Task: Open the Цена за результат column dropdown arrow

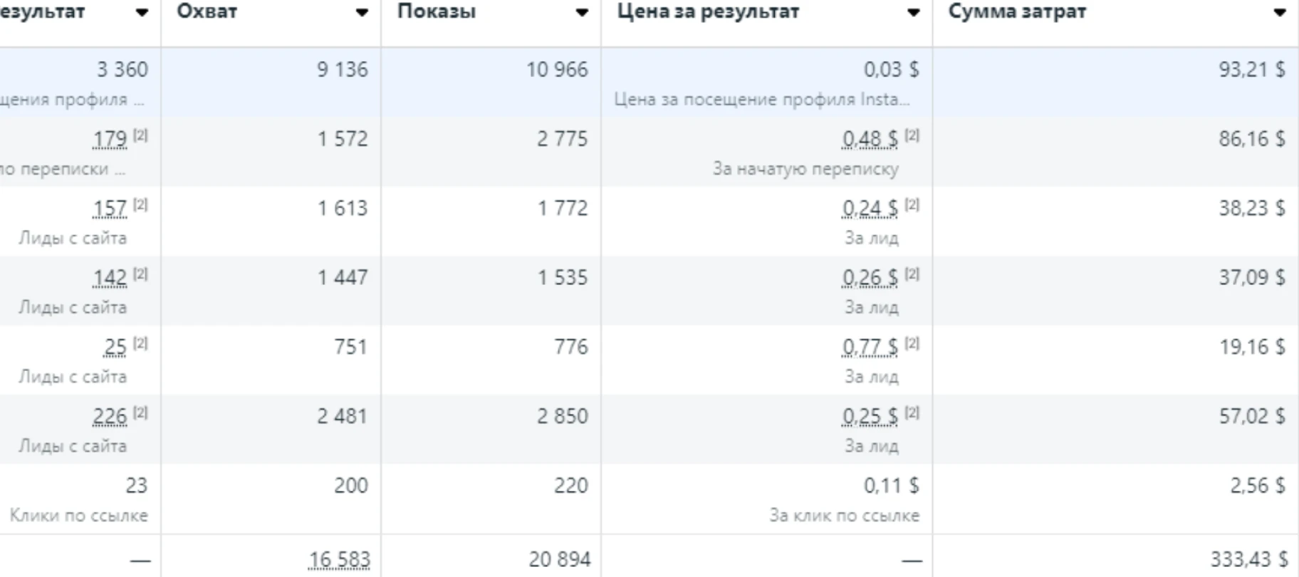Action: tap(913, 12)
